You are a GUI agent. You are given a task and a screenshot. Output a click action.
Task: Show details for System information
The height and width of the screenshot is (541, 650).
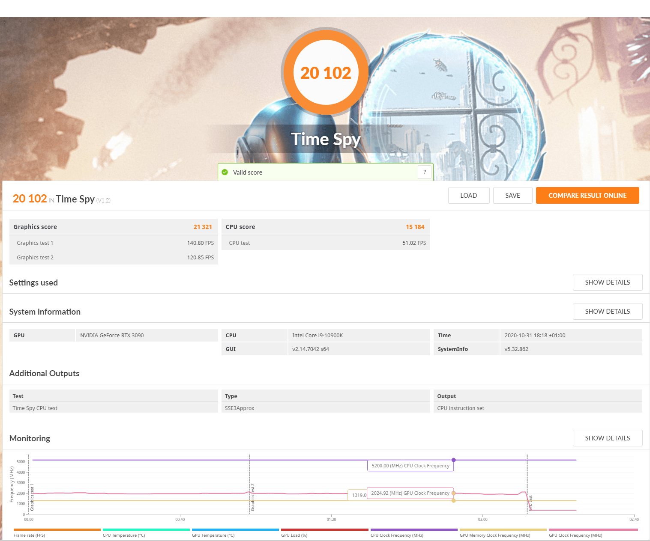(608, 312)
